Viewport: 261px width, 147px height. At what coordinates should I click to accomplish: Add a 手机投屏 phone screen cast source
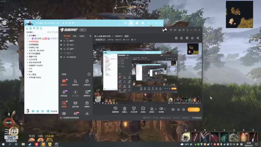click(134, 110)
